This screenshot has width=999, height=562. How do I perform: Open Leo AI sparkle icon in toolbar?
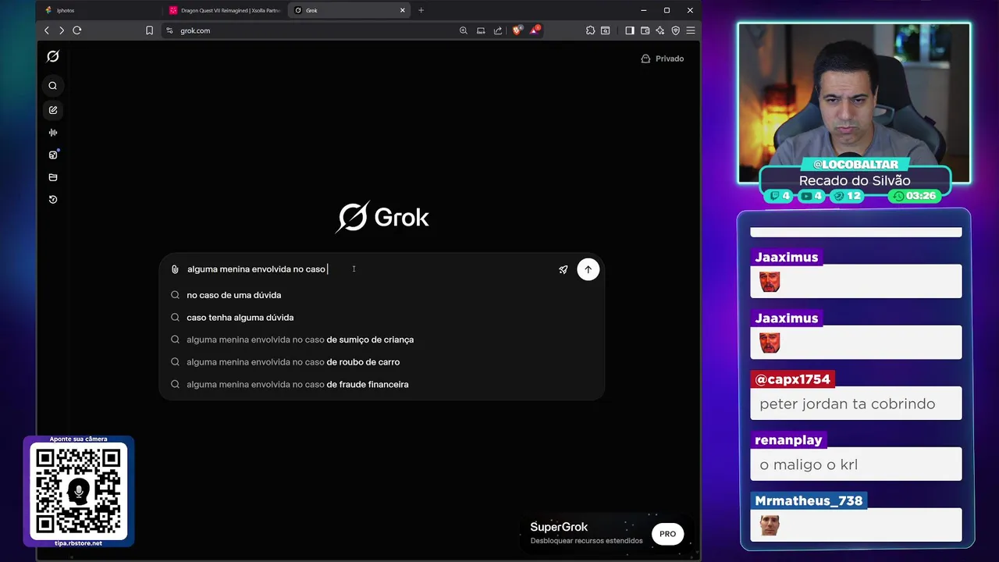coord(659,30)
